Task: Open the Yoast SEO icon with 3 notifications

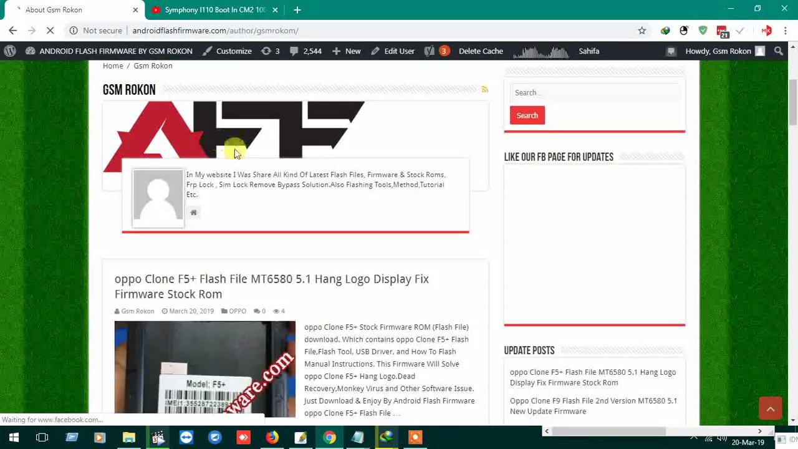Action: [436, 51]
